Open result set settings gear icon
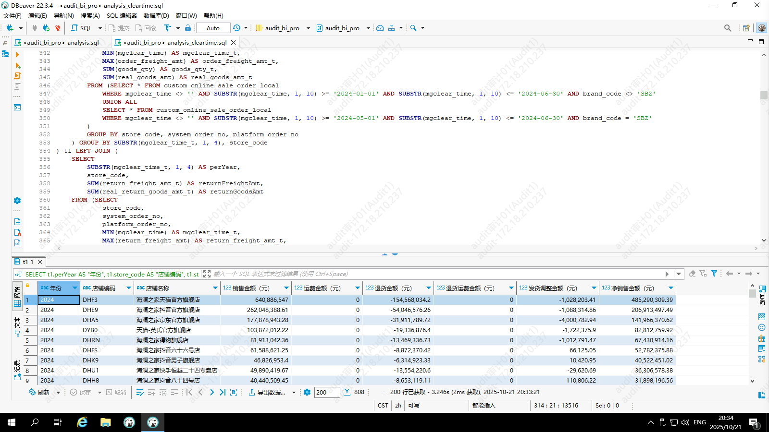 pyautogui.click(x=307, y=392)
